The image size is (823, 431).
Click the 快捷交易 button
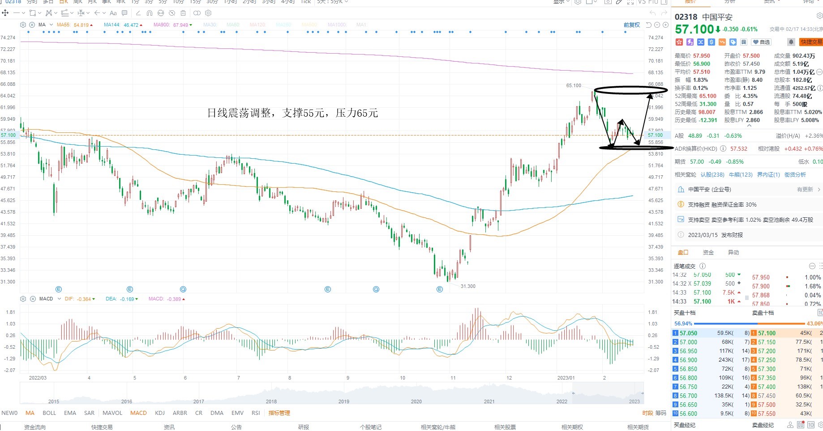[x=811, y=42]
